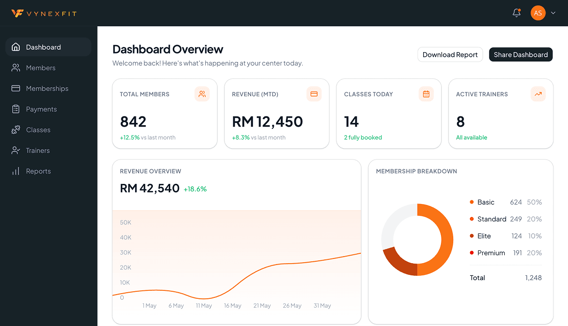Click the Standard legend color dot
Viewport: 568px width, 326px height.
[471, 219]
